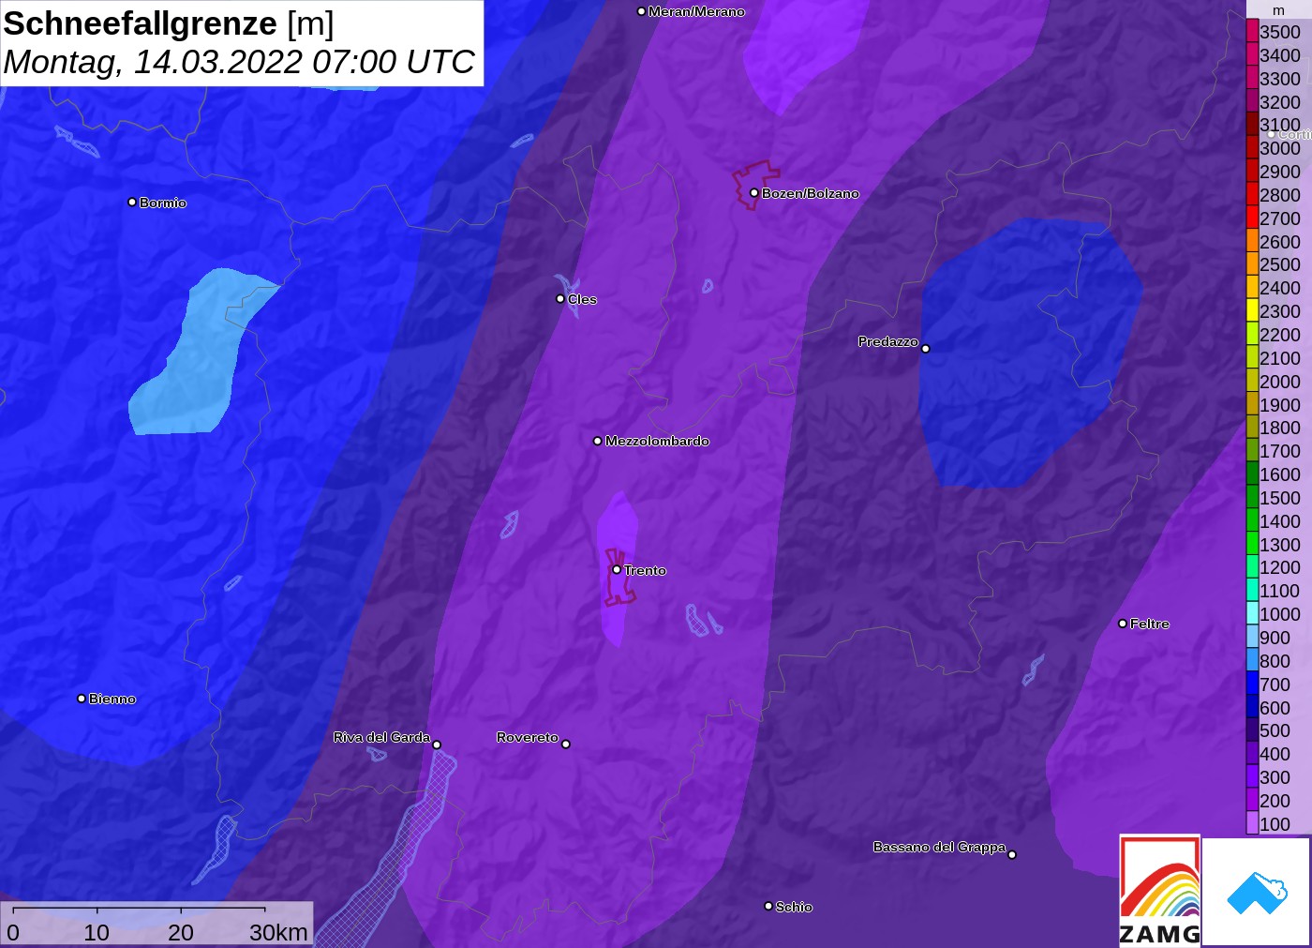Pick the 3000 m legend color swatch

coord(1252,147)
